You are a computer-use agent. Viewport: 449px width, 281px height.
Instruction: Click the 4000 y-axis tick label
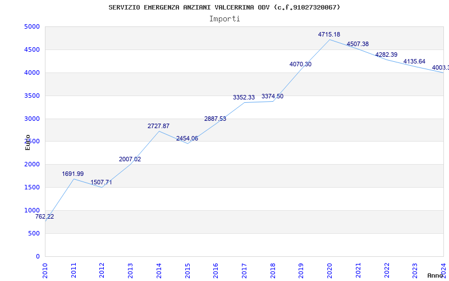tap(32, 73)
